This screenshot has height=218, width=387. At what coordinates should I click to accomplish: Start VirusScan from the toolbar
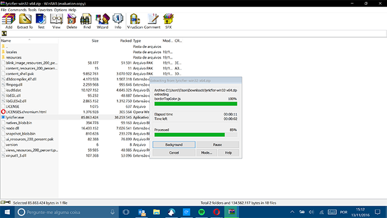(x=135, y=21)
